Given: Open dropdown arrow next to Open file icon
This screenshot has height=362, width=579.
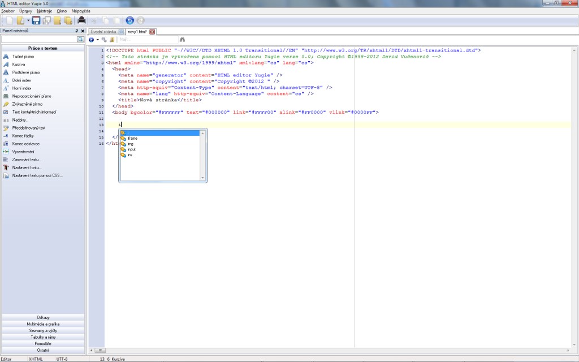Looking at the screenshot, I should (28, 21).
